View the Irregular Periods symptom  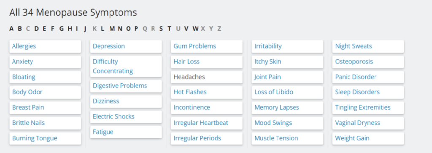point(207,138)
